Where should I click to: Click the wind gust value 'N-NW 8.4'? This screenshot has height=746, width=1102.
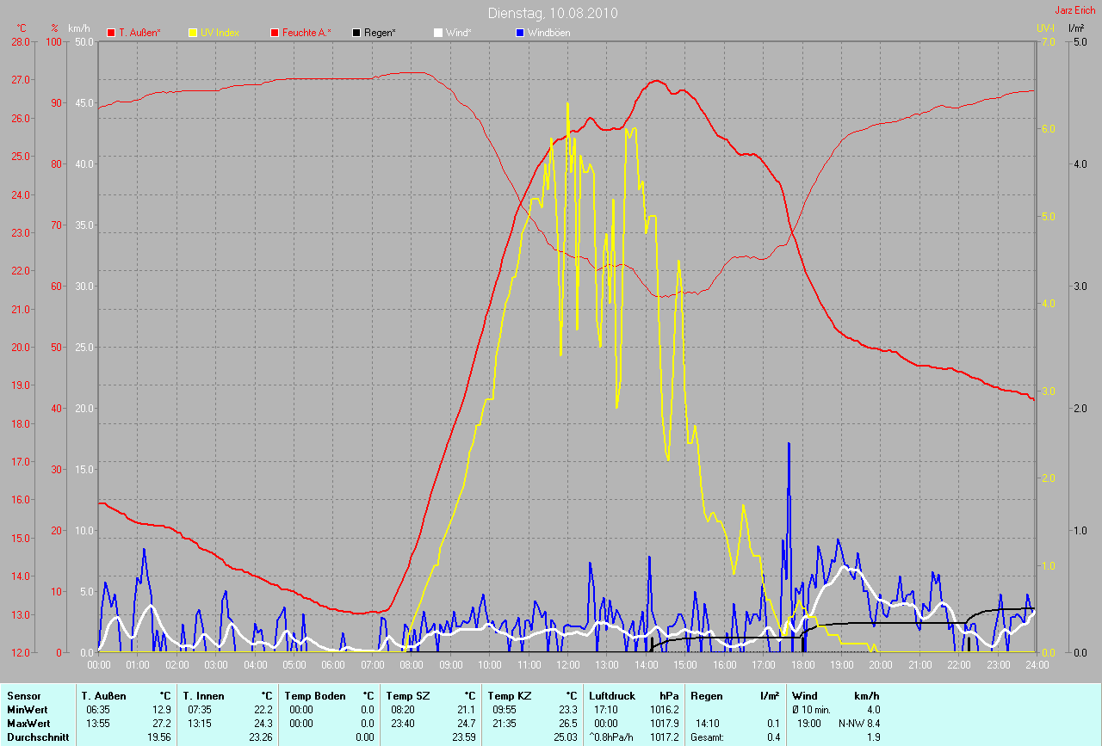tap(859, 724)
